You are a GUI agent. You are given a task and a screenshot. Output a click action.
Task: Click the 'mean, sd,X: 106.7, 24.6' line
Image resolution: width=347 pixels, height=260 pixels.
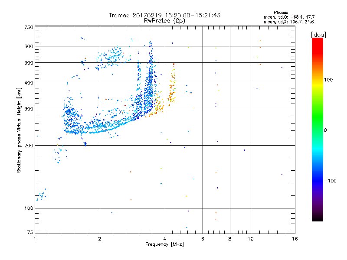pyautogui.click(x=288, y=22)
